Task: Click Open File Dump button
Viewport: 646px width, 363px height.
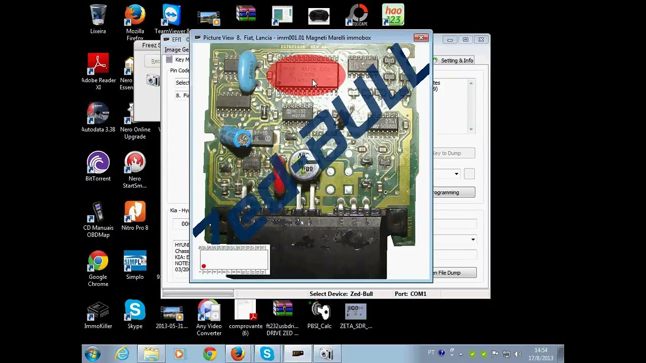Action: 454,273
